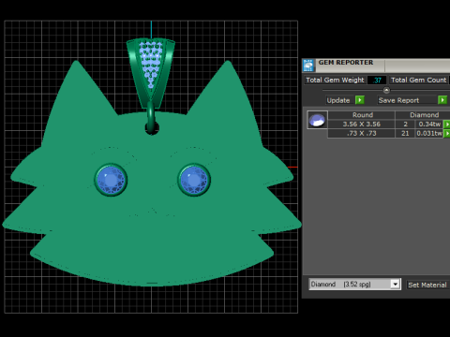
Task: Click the green arrow next to 0.031tw
Action: pyautogui.click(x=447, y=134)
